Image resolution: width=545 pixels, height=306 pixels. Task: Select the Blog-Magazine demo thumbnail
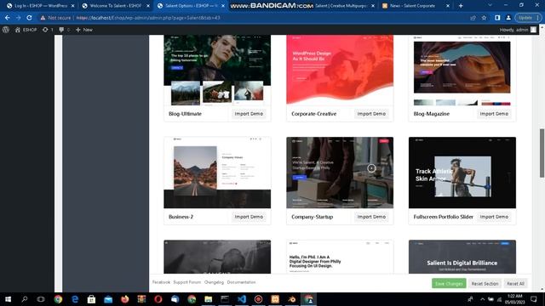[462, 70]
